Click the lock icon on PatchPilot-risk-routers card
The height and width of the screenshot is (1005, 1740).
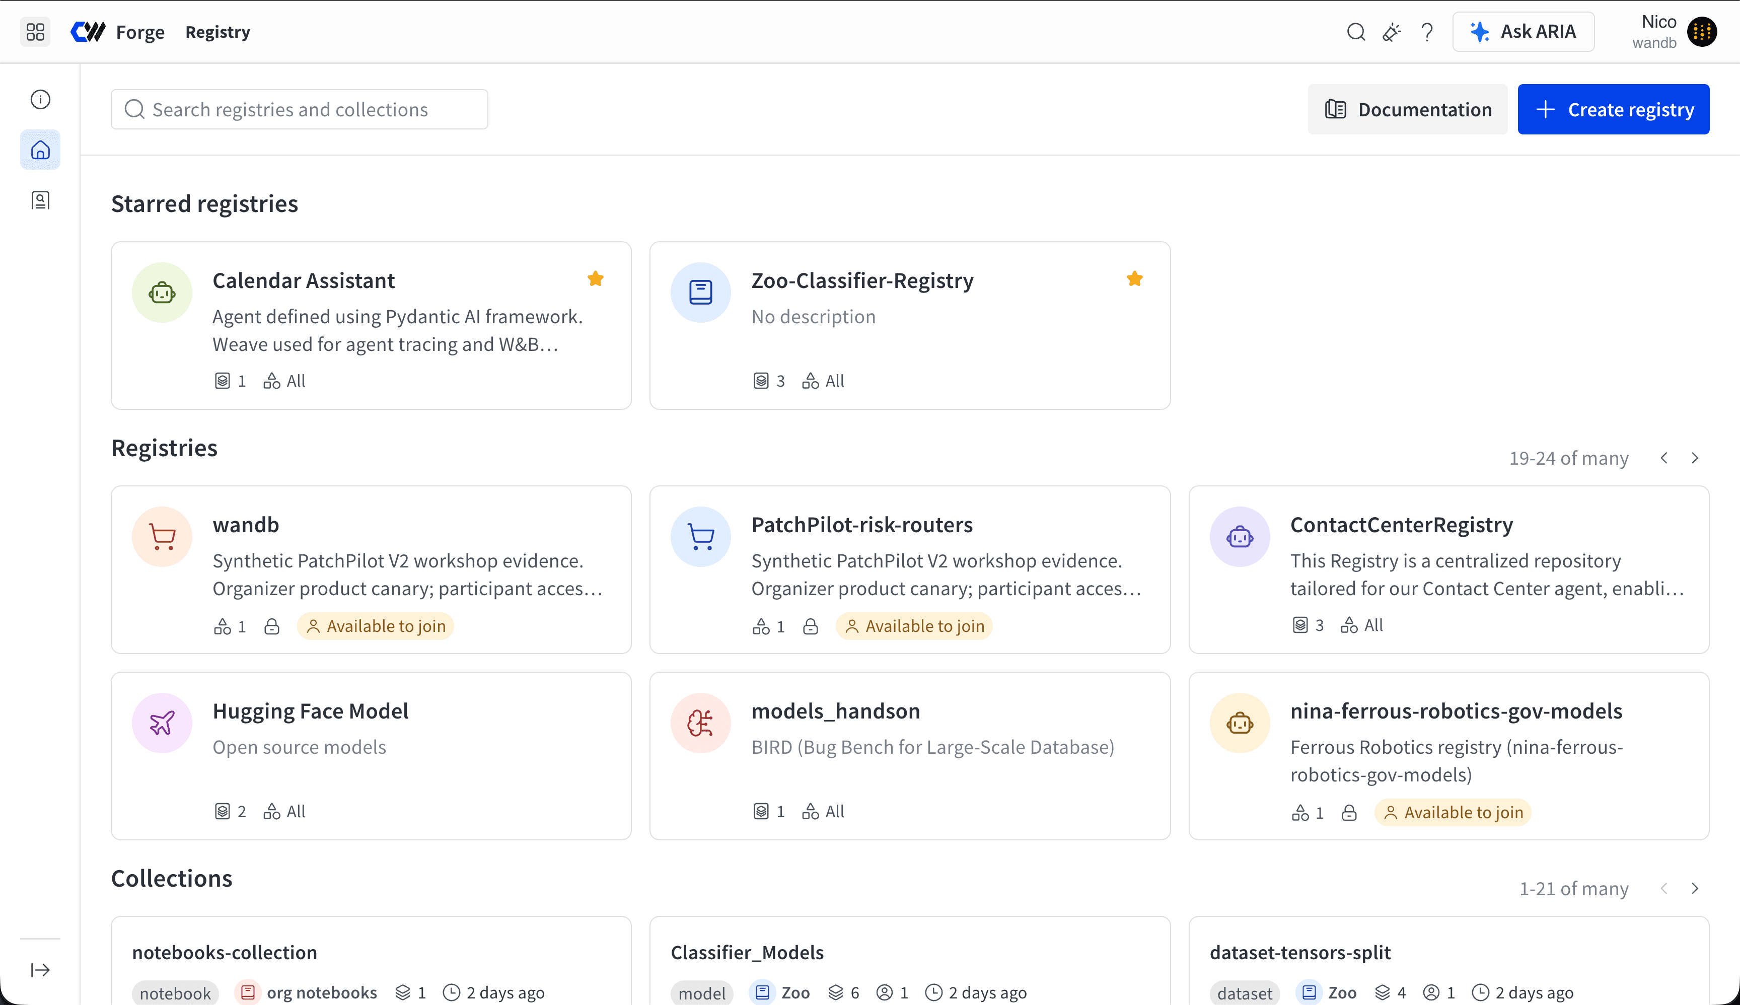coord(810,626)
